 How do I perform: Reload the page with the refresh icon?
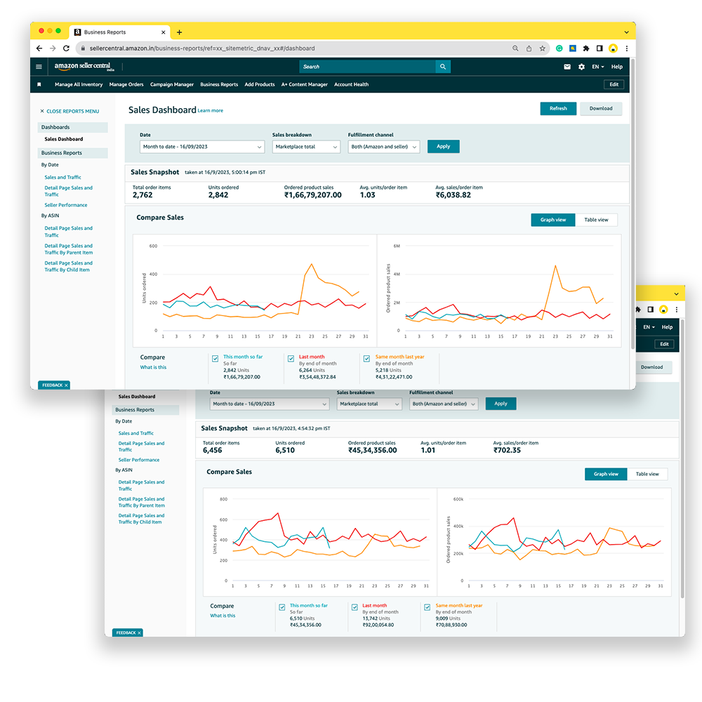[x=66, y=48]
